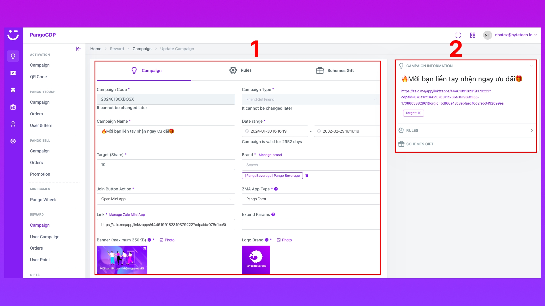Open the settings gear icon in rail
Screen dimensions: 545x306
[13, 141]
